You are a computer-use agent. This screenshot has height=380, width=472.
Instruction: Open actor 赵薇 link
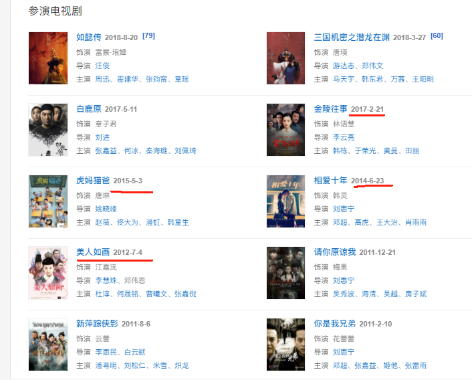coord(102,223)
